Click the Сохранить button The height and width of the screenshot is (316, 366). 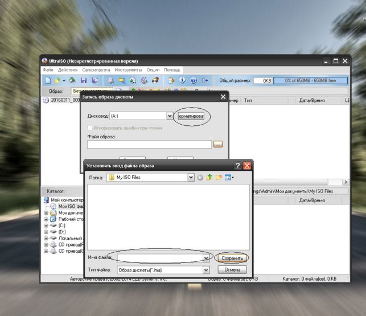232,258
